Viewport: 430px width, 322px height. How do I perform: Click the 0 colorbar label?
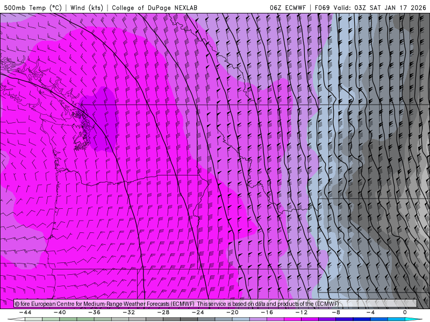405,312
